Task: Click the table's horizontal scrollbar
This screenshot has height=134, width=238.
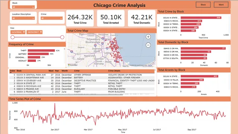Action: (x=66, y=95)
